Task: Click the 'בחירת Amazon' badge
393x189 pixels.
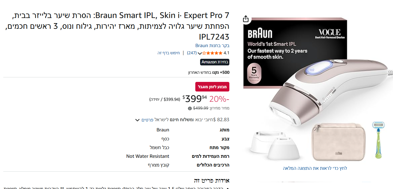Action: pos(215,62)
